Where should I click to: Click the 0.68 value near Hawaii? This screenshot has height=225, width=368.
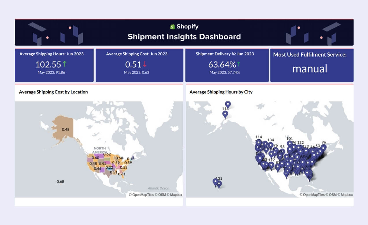click(60, 181)
